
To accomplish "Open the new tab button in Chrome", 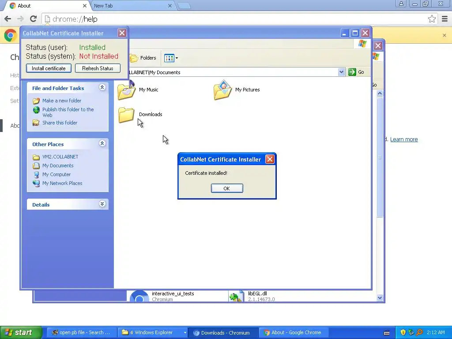I will (x=184, y=6).
